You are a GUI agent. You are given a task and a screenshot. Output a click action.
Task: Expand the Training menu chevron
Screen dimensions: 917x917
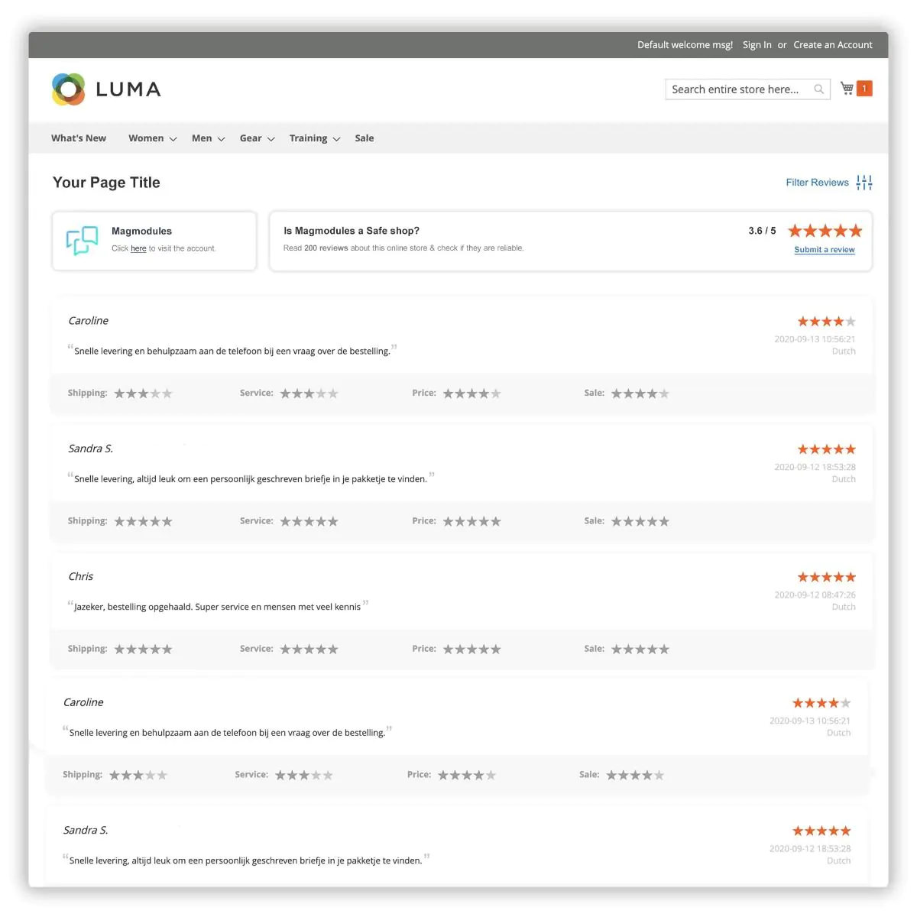(x=336, y=139)
